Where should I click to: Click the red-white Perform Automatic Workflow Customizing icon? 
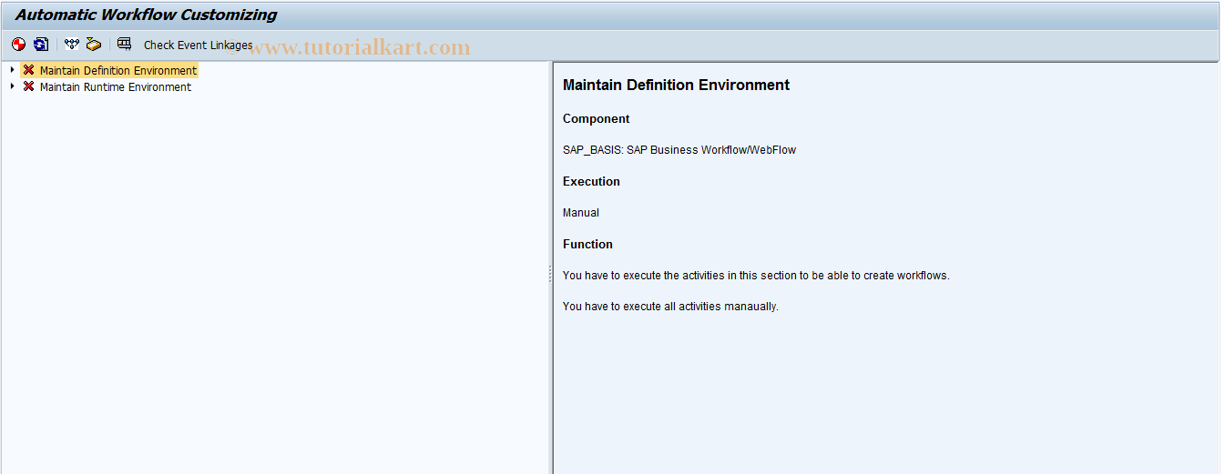coord(18,45)
